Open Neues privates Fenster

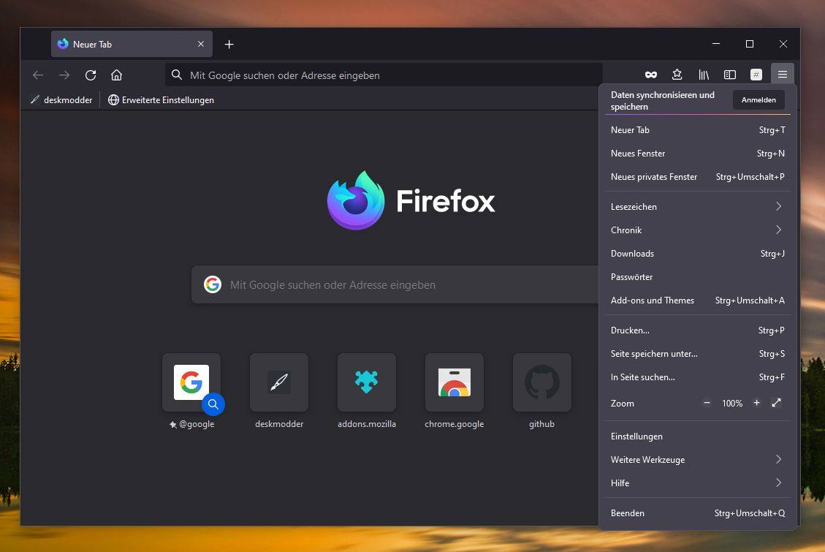click(697, 177)
